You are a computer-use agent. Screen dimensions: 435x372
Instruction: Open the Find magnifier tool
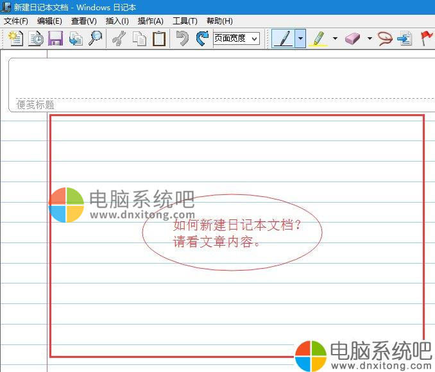[95, 38]
